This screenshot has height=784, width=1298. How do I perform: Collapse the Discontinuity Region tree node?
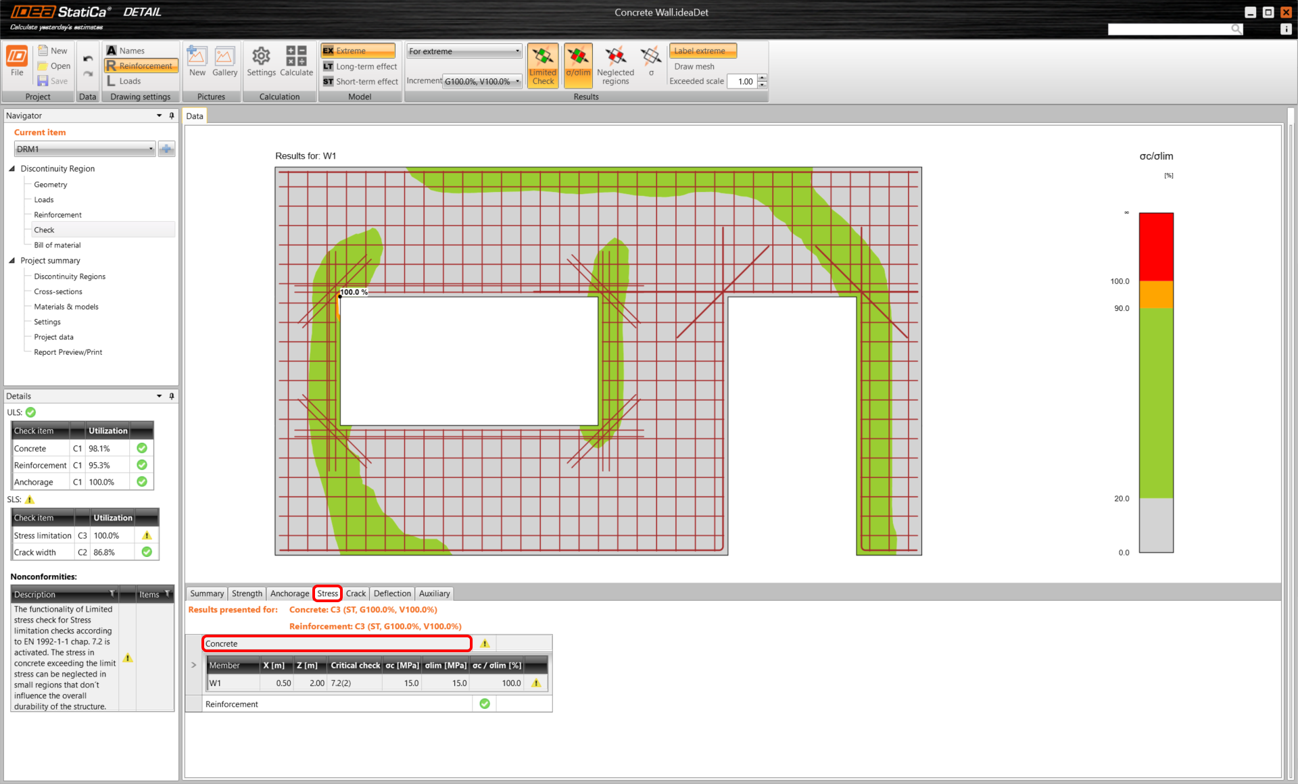[12, 168]
